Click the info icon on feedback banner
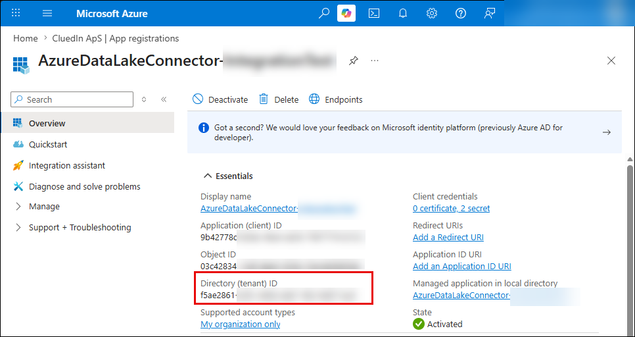The width and height of the screenshot is (635, 337). [204, 128]
